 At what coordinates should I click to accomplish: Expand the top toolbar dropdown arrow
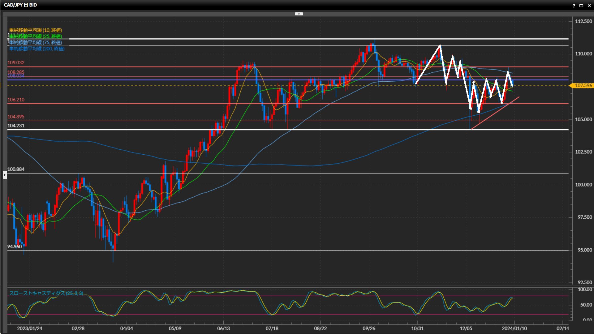(299, 14)
